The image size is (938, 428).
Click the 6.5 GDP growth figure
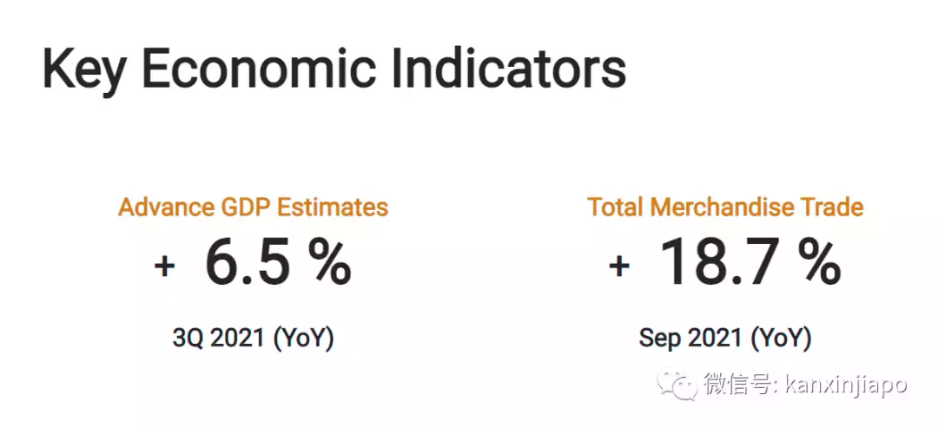coord(247,262)
